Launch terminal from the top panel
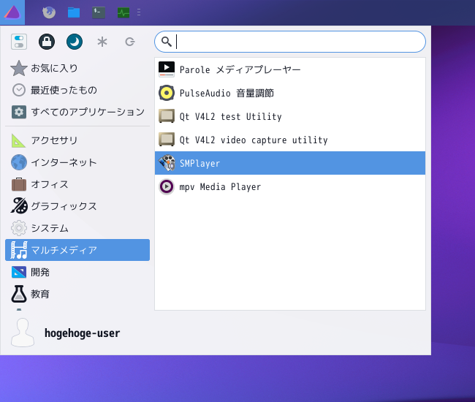Viewport: 475px width, 402px height. tap(99, 12)
